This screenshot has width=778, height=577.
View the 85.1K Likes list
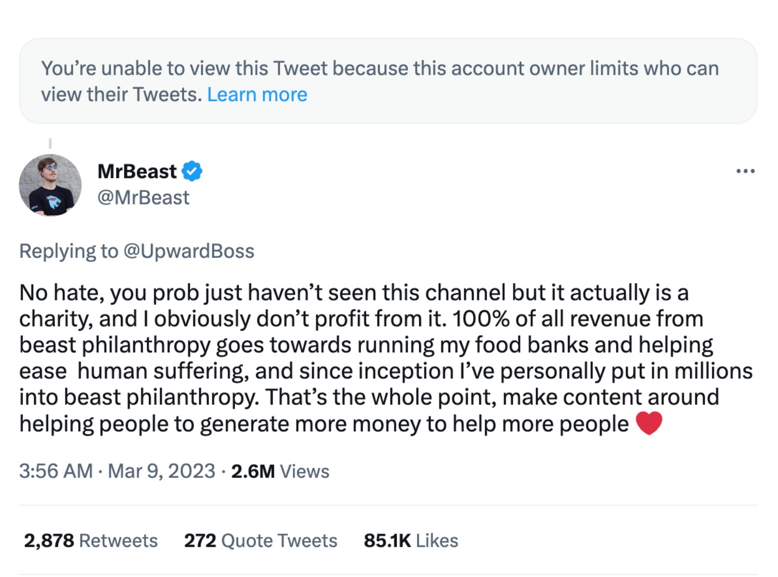coord(411,540)
